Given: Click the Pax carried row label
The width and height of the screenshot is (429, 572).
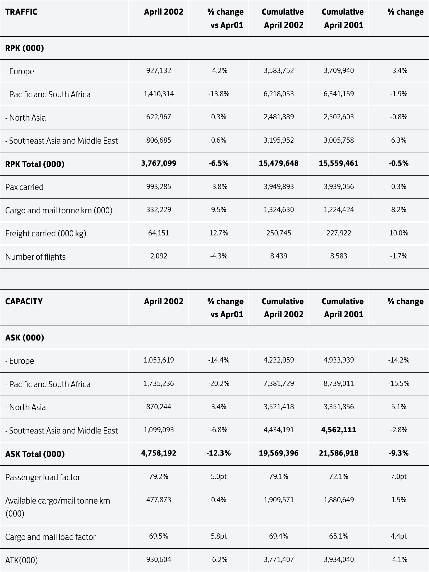Looking at the screenshot, I should coord(24,187).
